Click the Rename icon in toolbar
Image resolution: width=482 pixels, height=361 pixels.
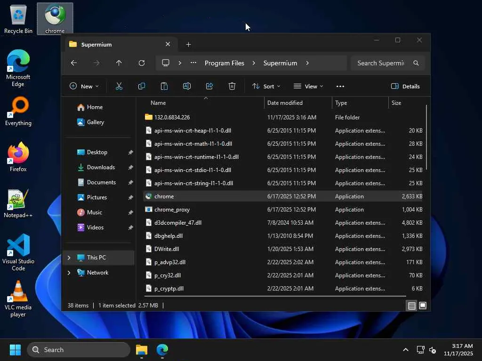click(x=187, y=86)
